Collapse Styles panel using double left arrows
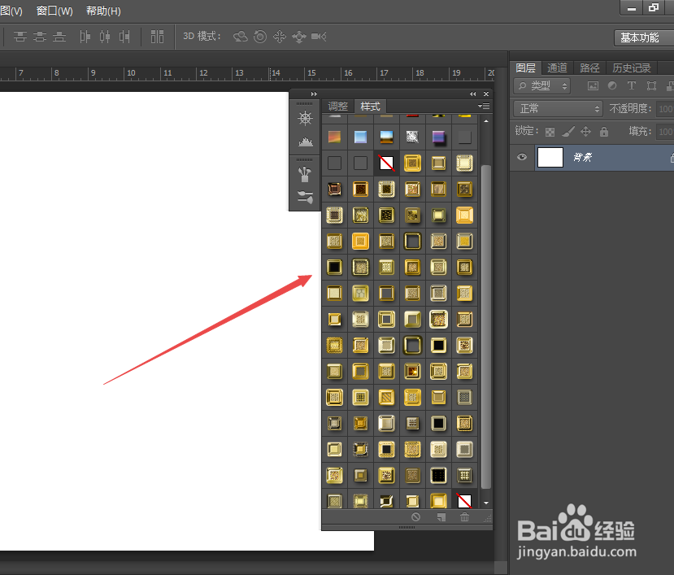Image resolution: width=674 pixels, height=575 pixels. pyautogui.click(x=473, y=94)
